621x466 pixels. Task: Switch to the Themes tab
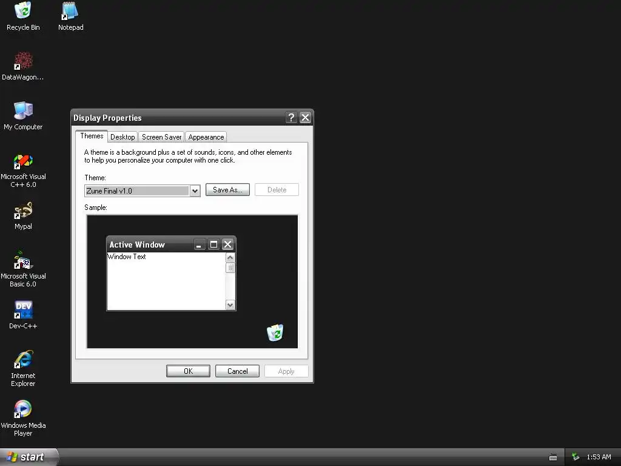pos(92,136)
